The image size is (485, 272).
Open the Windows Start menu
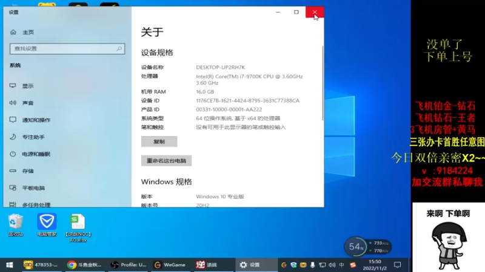pos(10,265)
